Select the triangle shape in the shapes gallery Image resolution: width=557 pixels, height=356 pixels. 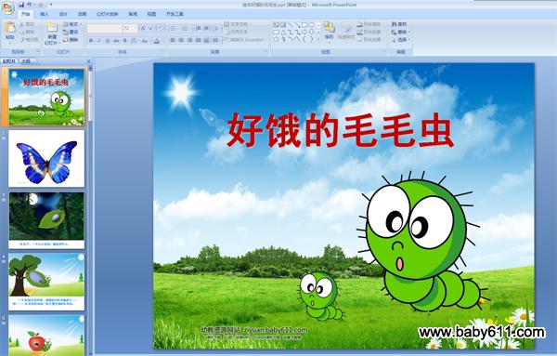click(283, 32)
